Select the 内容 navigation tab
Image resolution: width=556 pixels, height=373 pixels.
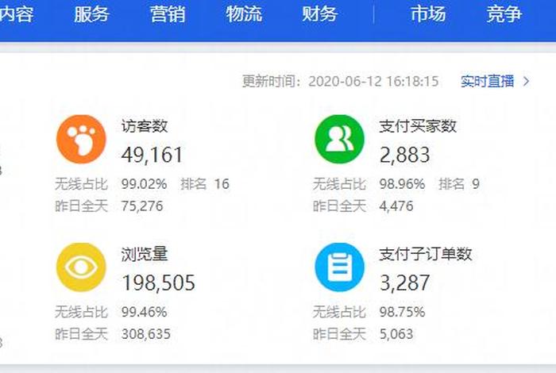tap(17, 14)
